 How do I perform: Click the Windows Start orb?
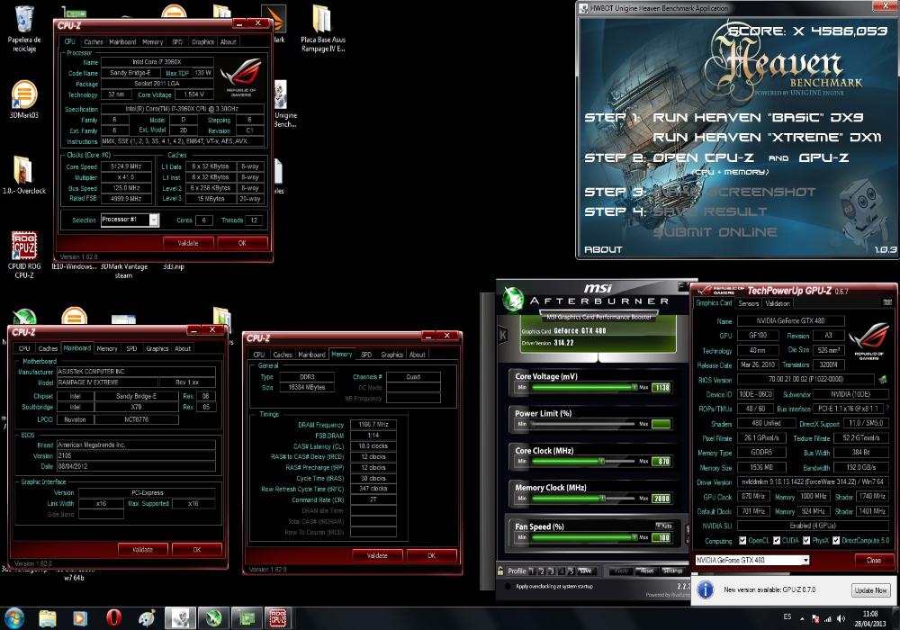pos(13,618)
